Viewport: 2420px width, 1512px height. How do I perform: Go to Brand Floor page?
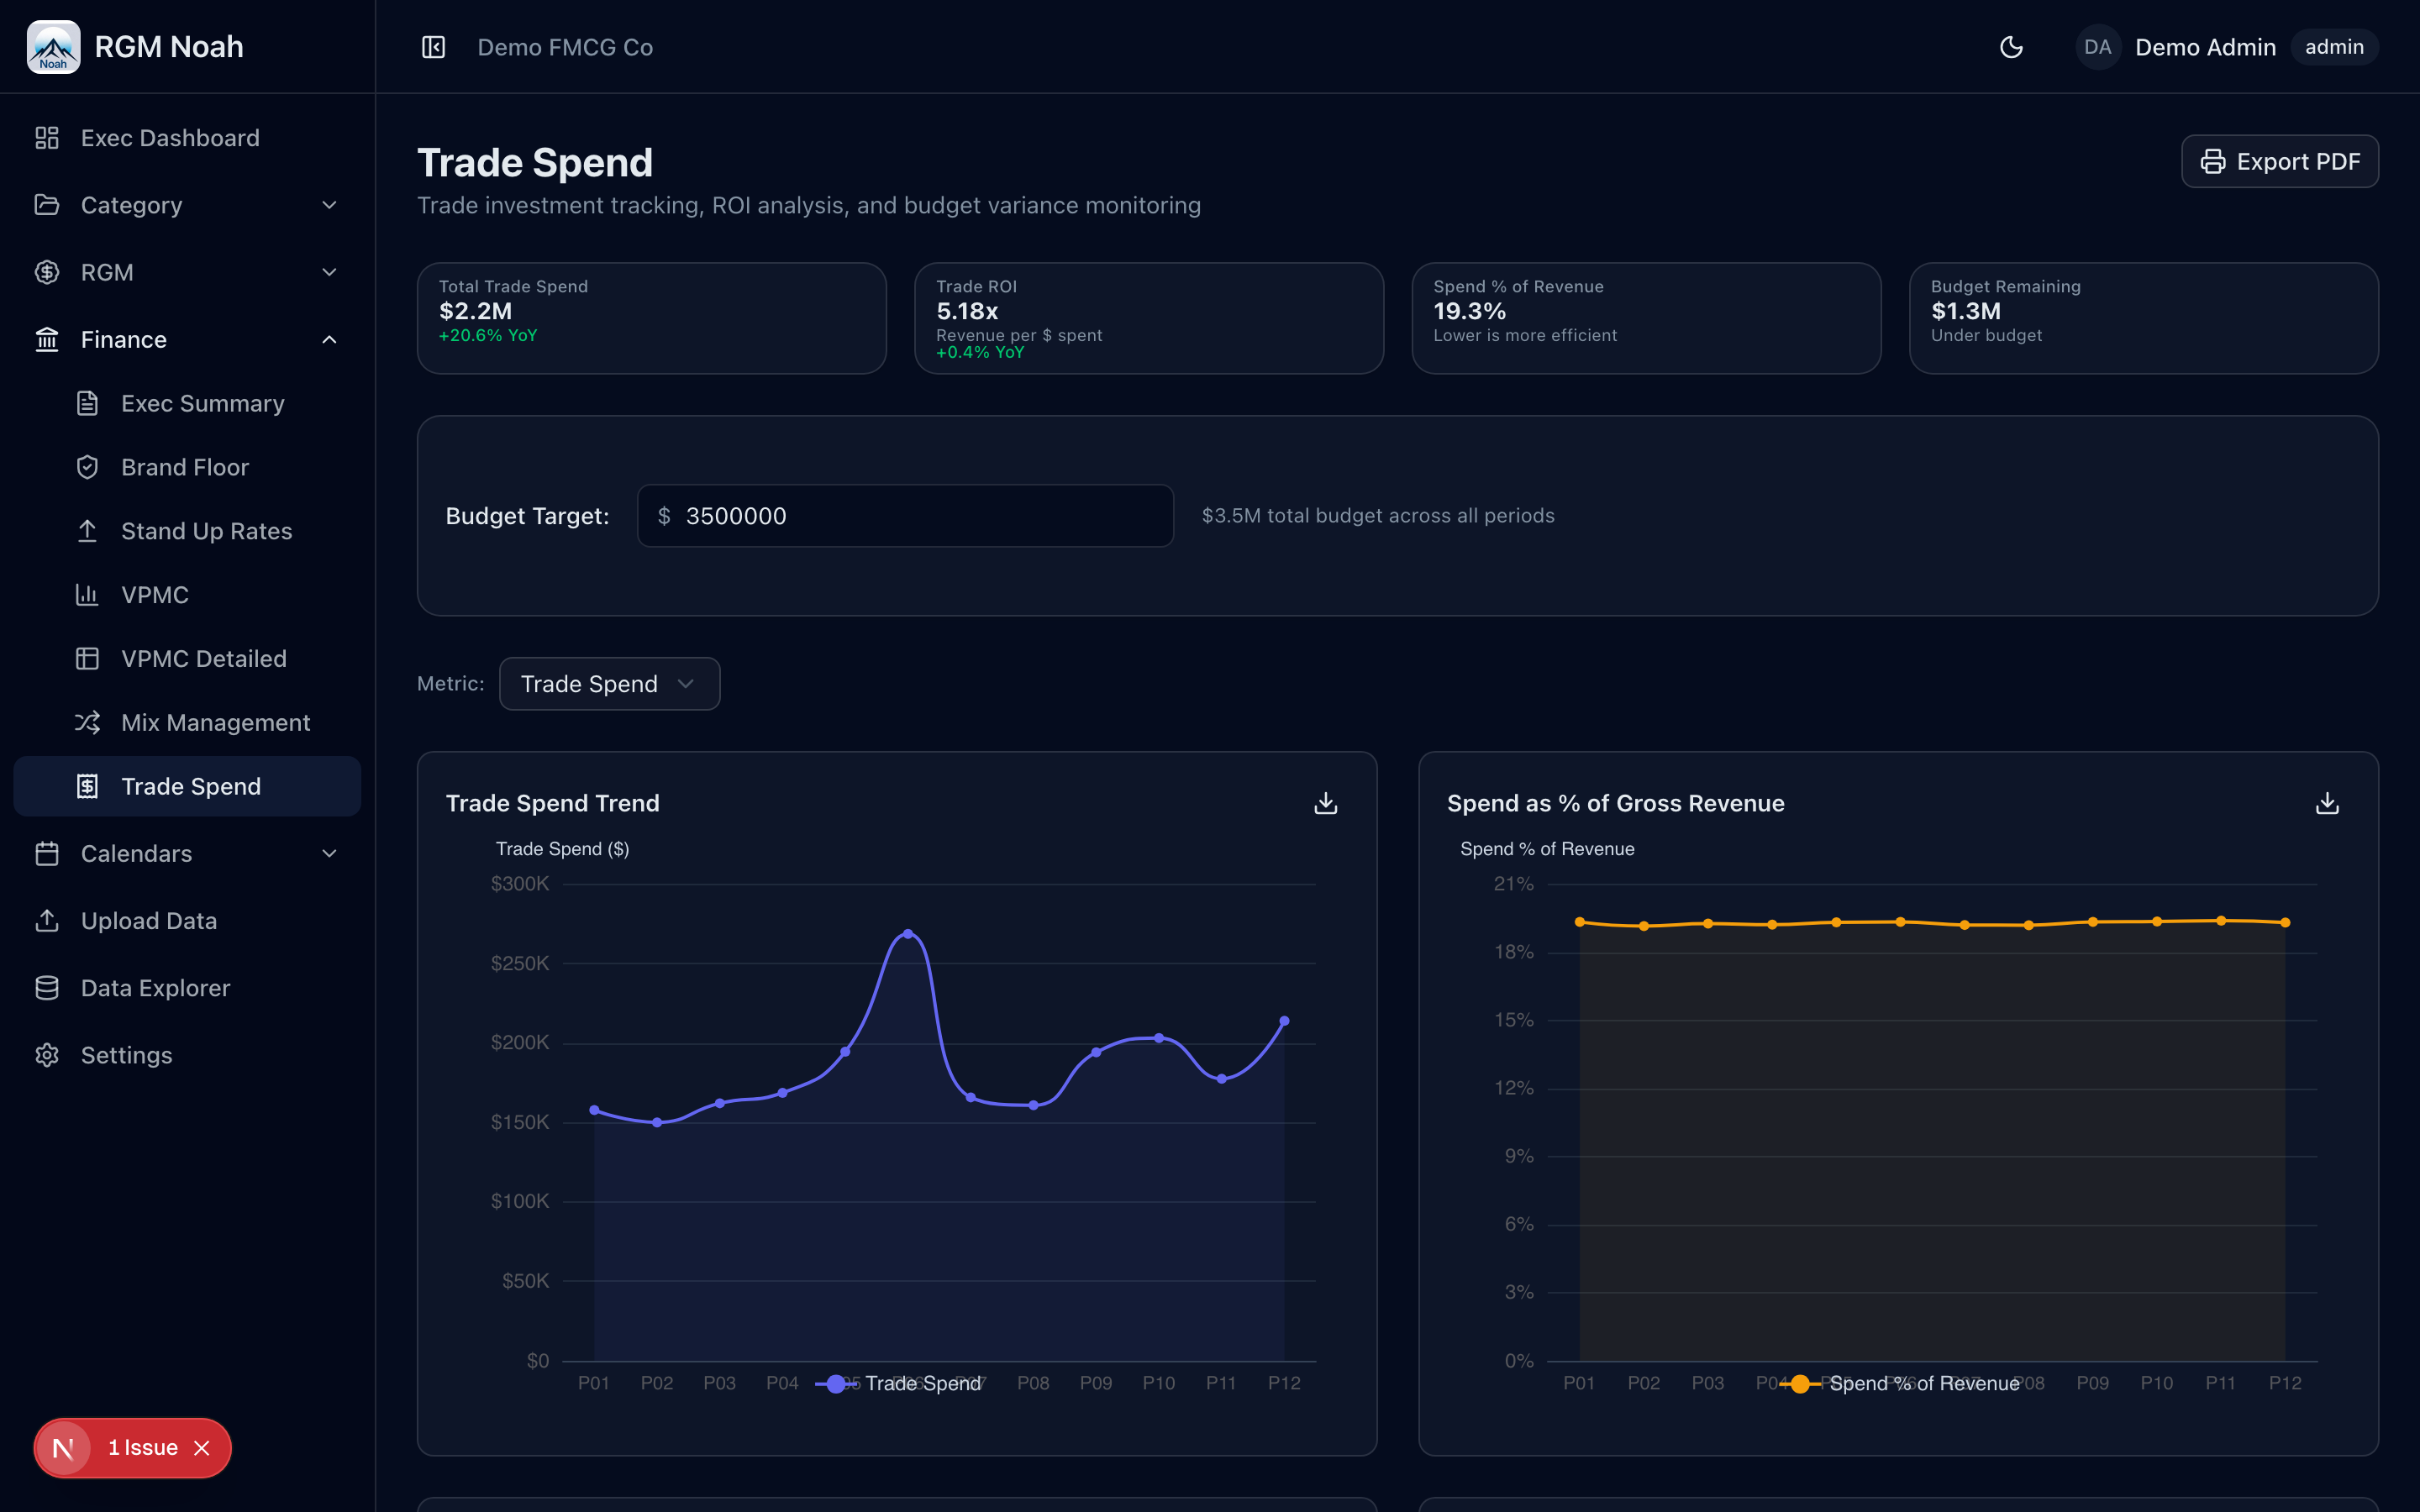pyautogui.click(x=185, y=467)
